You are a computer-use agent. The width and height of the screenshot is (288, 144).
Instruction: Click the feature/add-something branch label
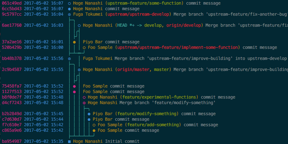click(153, 125)
